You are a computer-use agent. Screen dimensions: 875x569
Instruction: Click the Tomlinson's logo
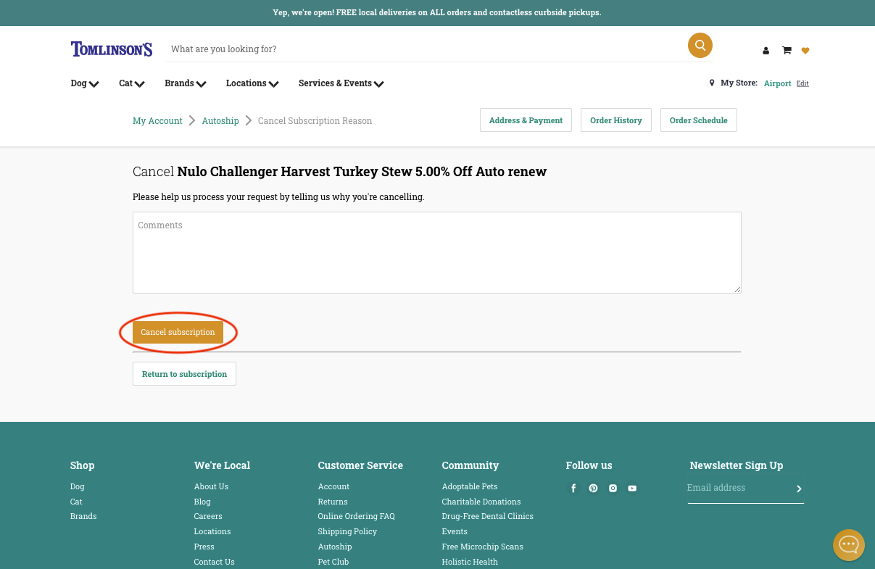tap(112, 49)
